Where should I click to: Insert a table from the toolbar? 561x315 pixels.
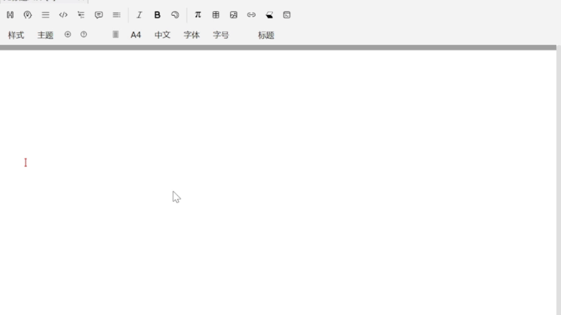tap(215, 15)
